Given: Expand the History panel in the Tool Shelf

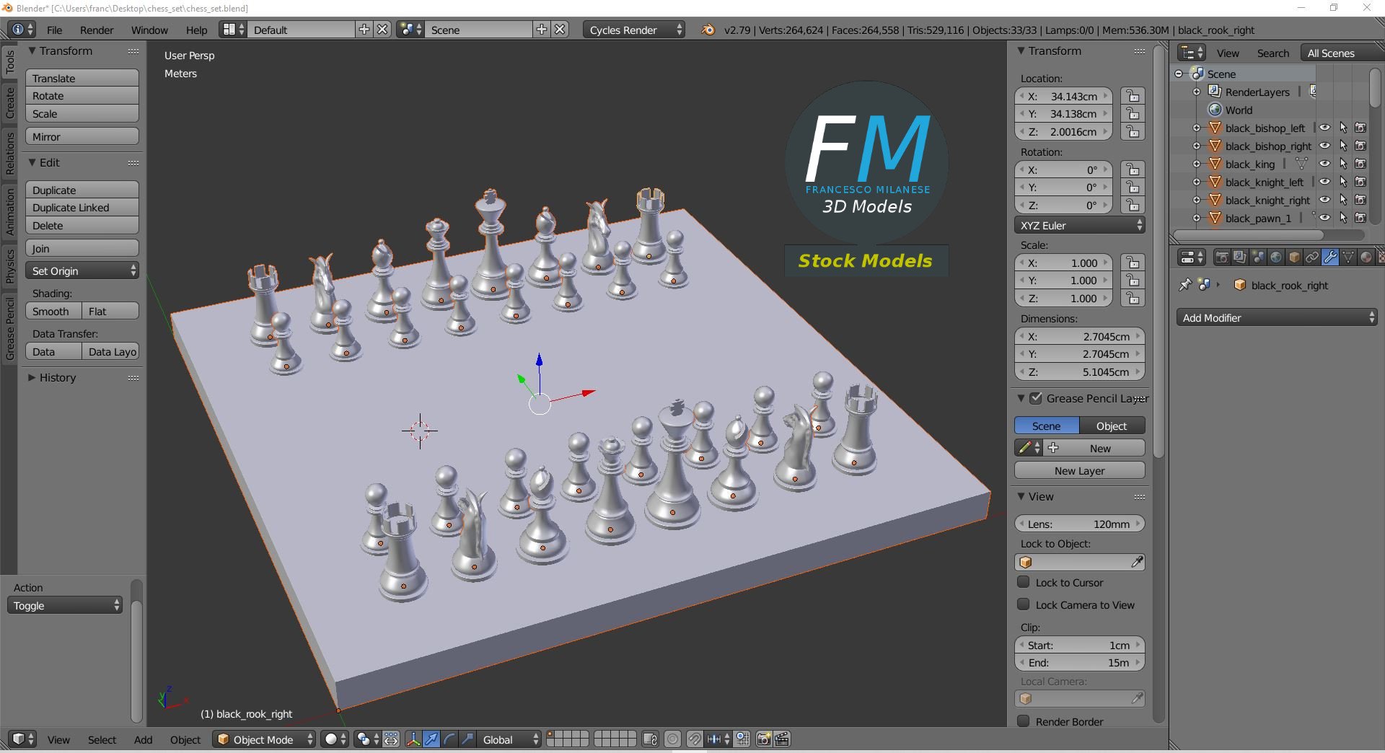Looking at the screenshot, I should pyautogui.click(x=57, y=377).
